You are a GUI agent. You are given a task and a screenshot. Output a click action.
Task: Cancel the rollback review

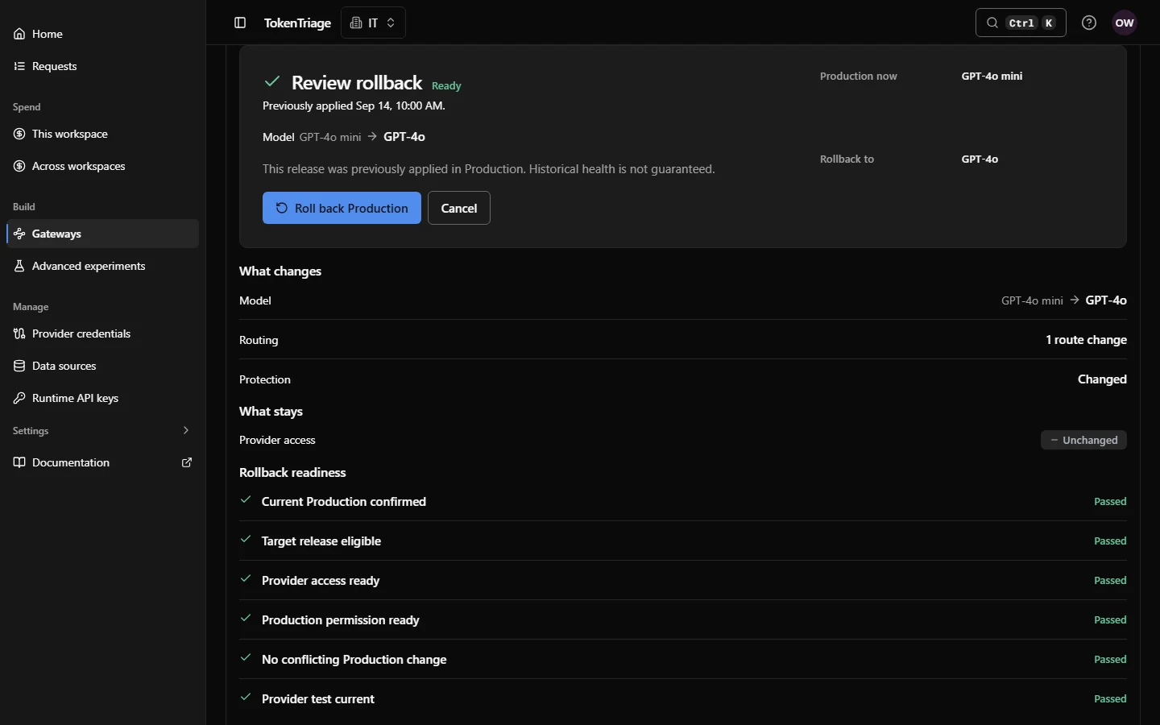[x=459, y=208]
